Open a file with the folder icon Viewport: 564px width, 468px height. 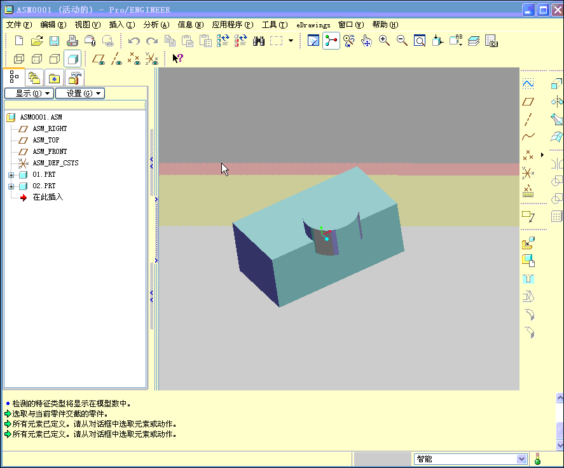pos(37,41)
